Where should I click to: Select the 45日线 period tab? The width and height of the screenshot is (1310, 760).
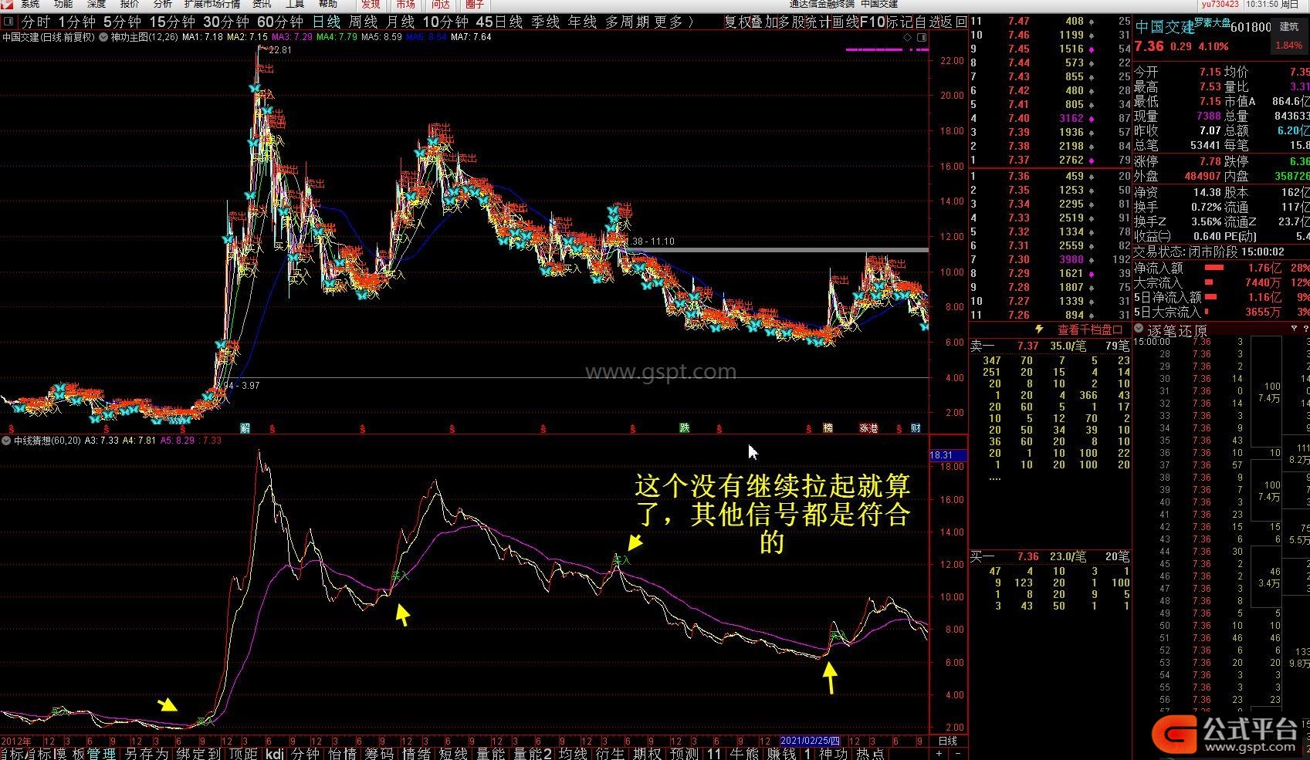[x=499, y=22]
